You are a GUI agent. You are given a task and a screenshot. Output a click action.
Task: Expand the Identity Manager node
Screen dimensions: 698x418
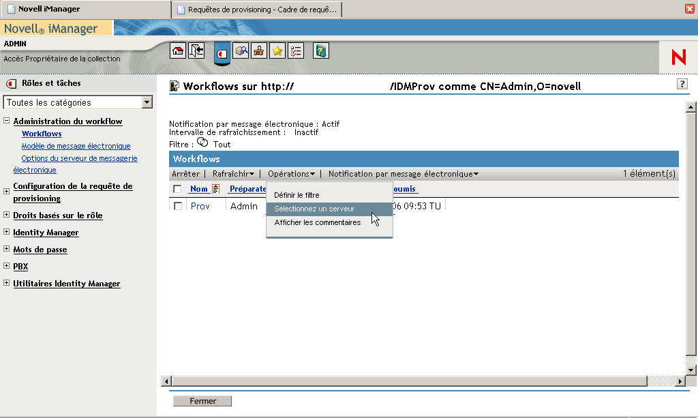coord(6,231)
